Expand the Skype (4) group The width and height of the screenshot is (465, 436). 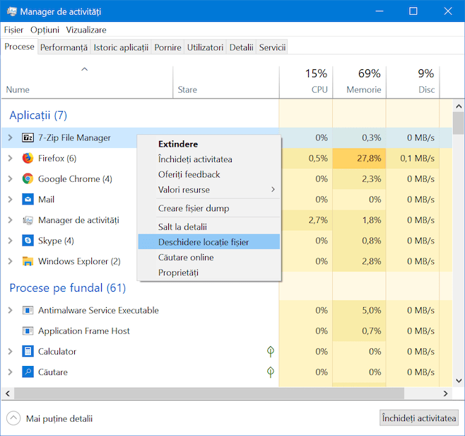click(x=10, y=241)
